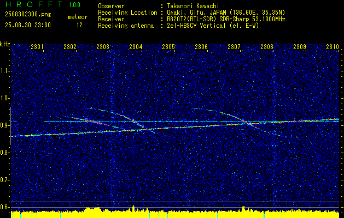
Task: Click the kHz axis unit label
Action: click(5, 44)
